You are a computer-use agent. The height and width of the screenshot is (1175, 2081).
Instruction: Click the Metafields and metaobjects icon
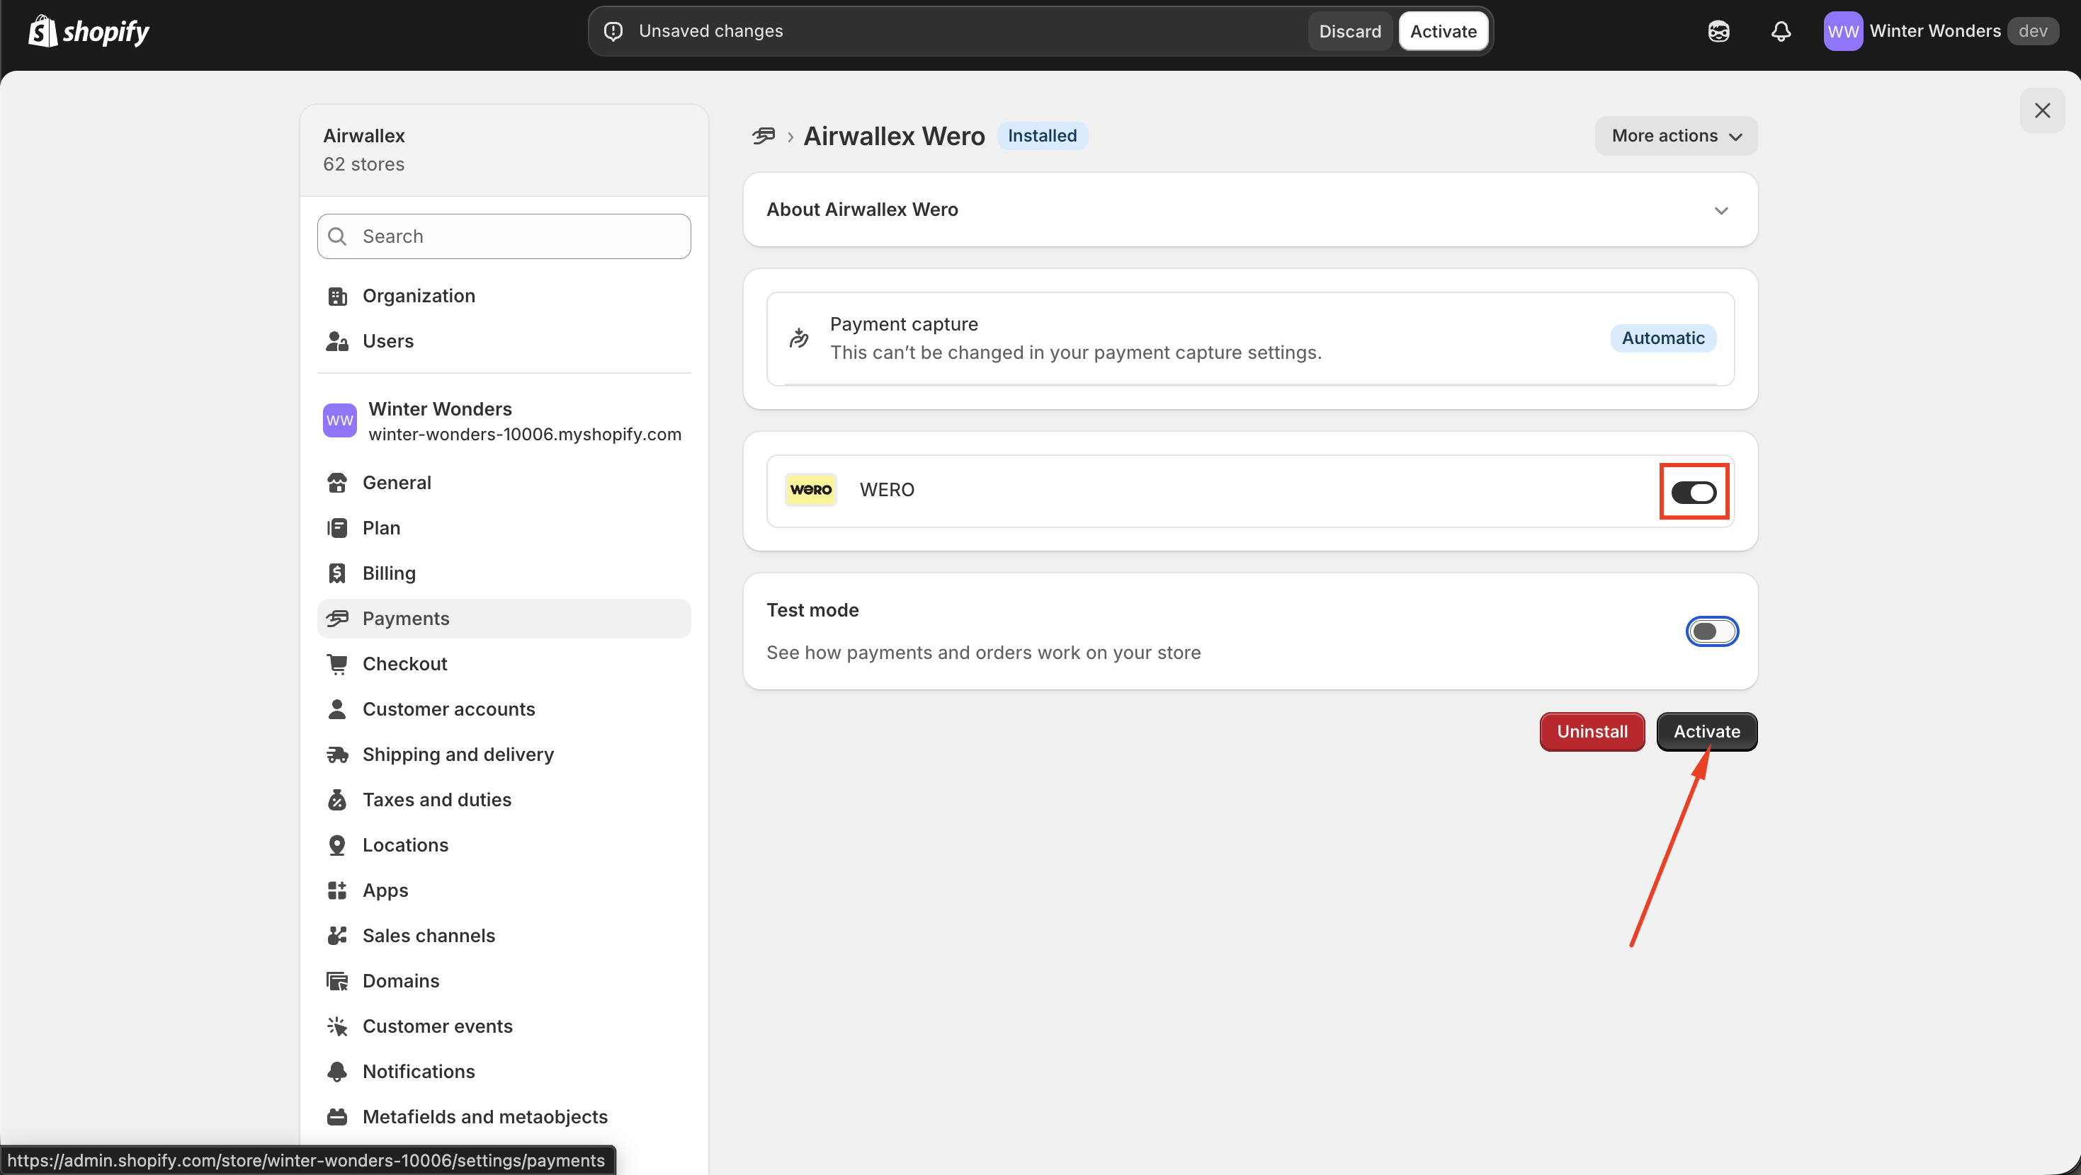337,1117
